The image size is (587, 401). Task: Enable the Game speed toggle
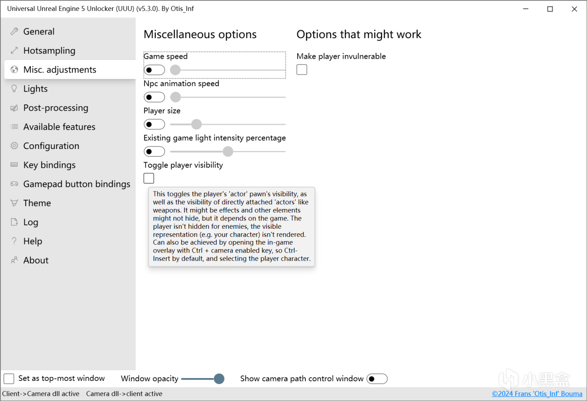154,70
